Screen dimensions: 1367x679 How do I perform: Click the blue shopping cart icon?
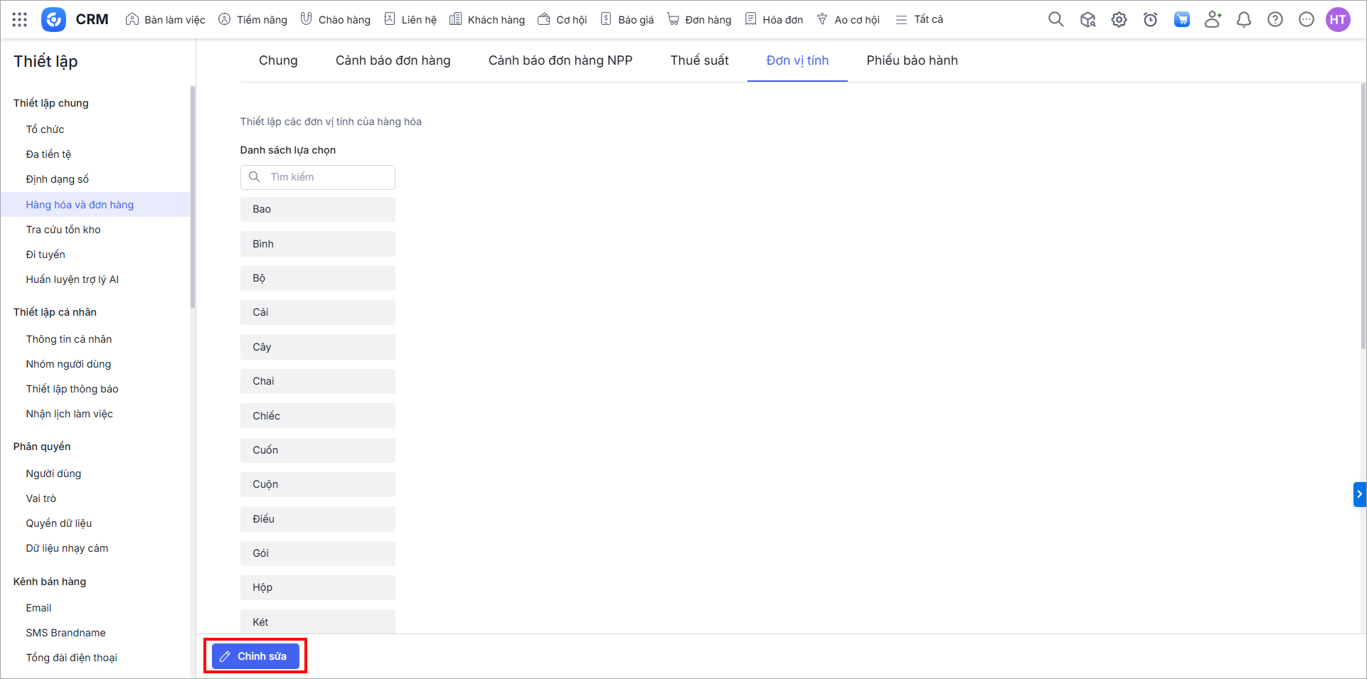(1181, 20)
